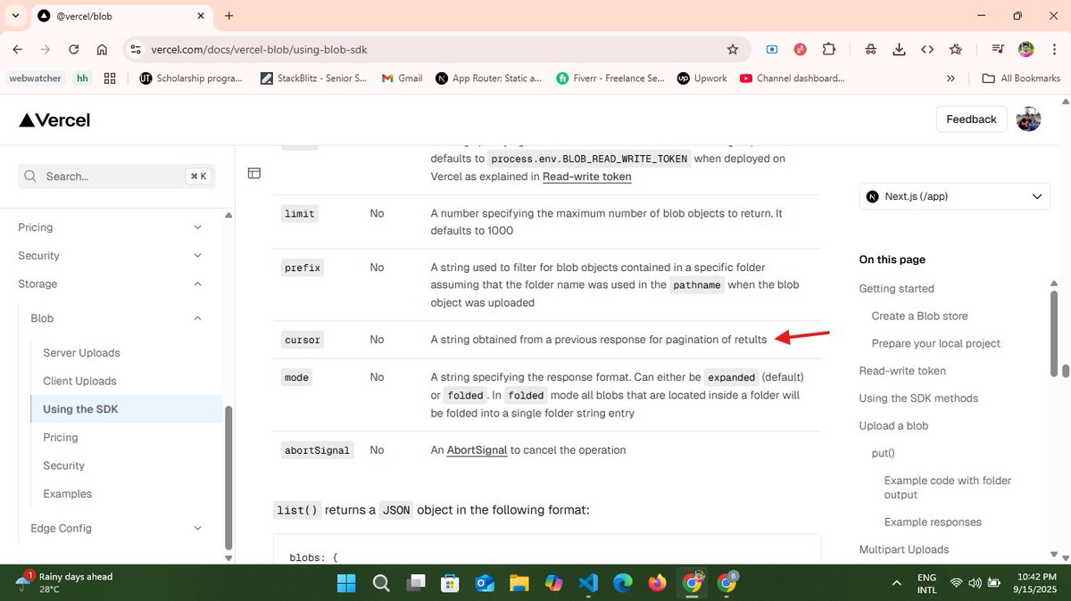Click inside the browser address bar
This screenshot has width=1071, height=601.
[x=357, y=50]
